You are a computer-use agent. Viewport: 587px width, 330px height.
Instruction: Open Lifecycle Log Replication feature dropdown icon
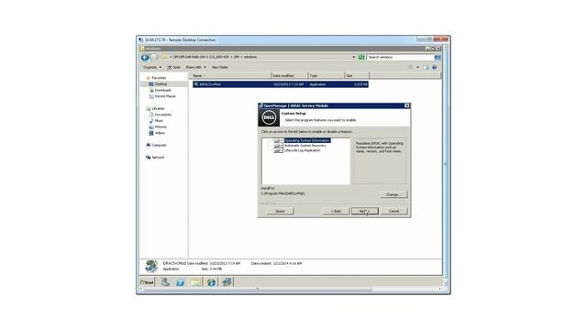click(x=278, y=150)
